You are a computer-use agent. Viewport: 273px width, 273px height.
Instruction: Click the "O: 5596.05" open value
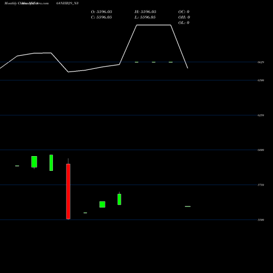click(102, 12)
